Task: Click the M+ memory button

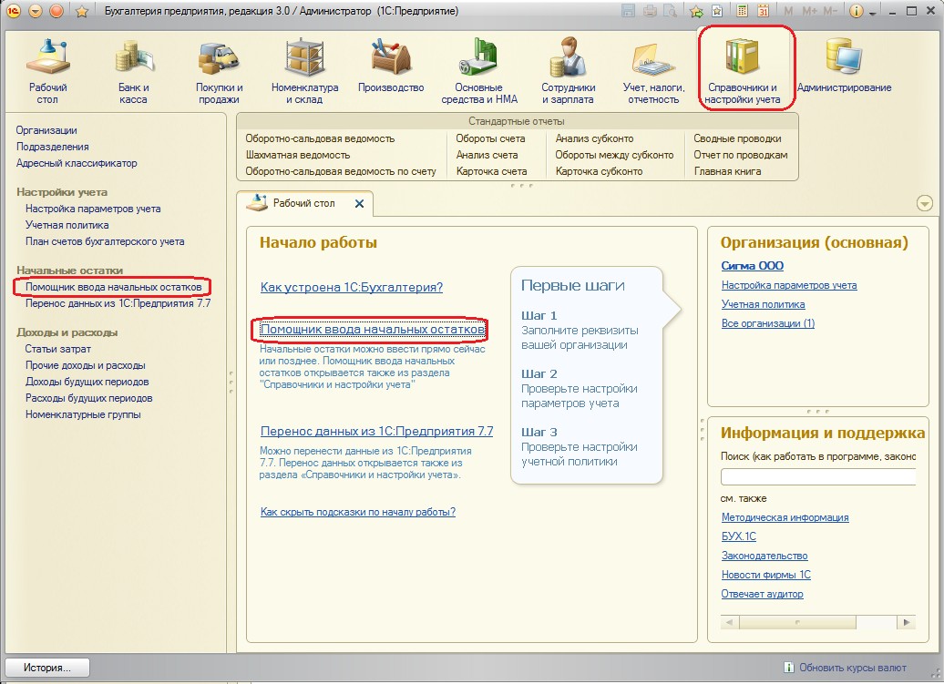Action: click(x=808, y=11)
